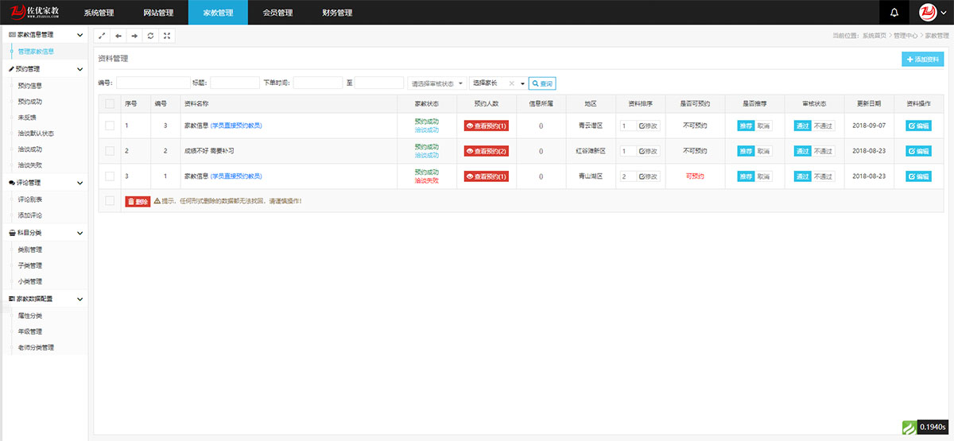
Task: Go forward using the right arrow toolbar icon
Action: pyautogui.click(x=134, y=36)
